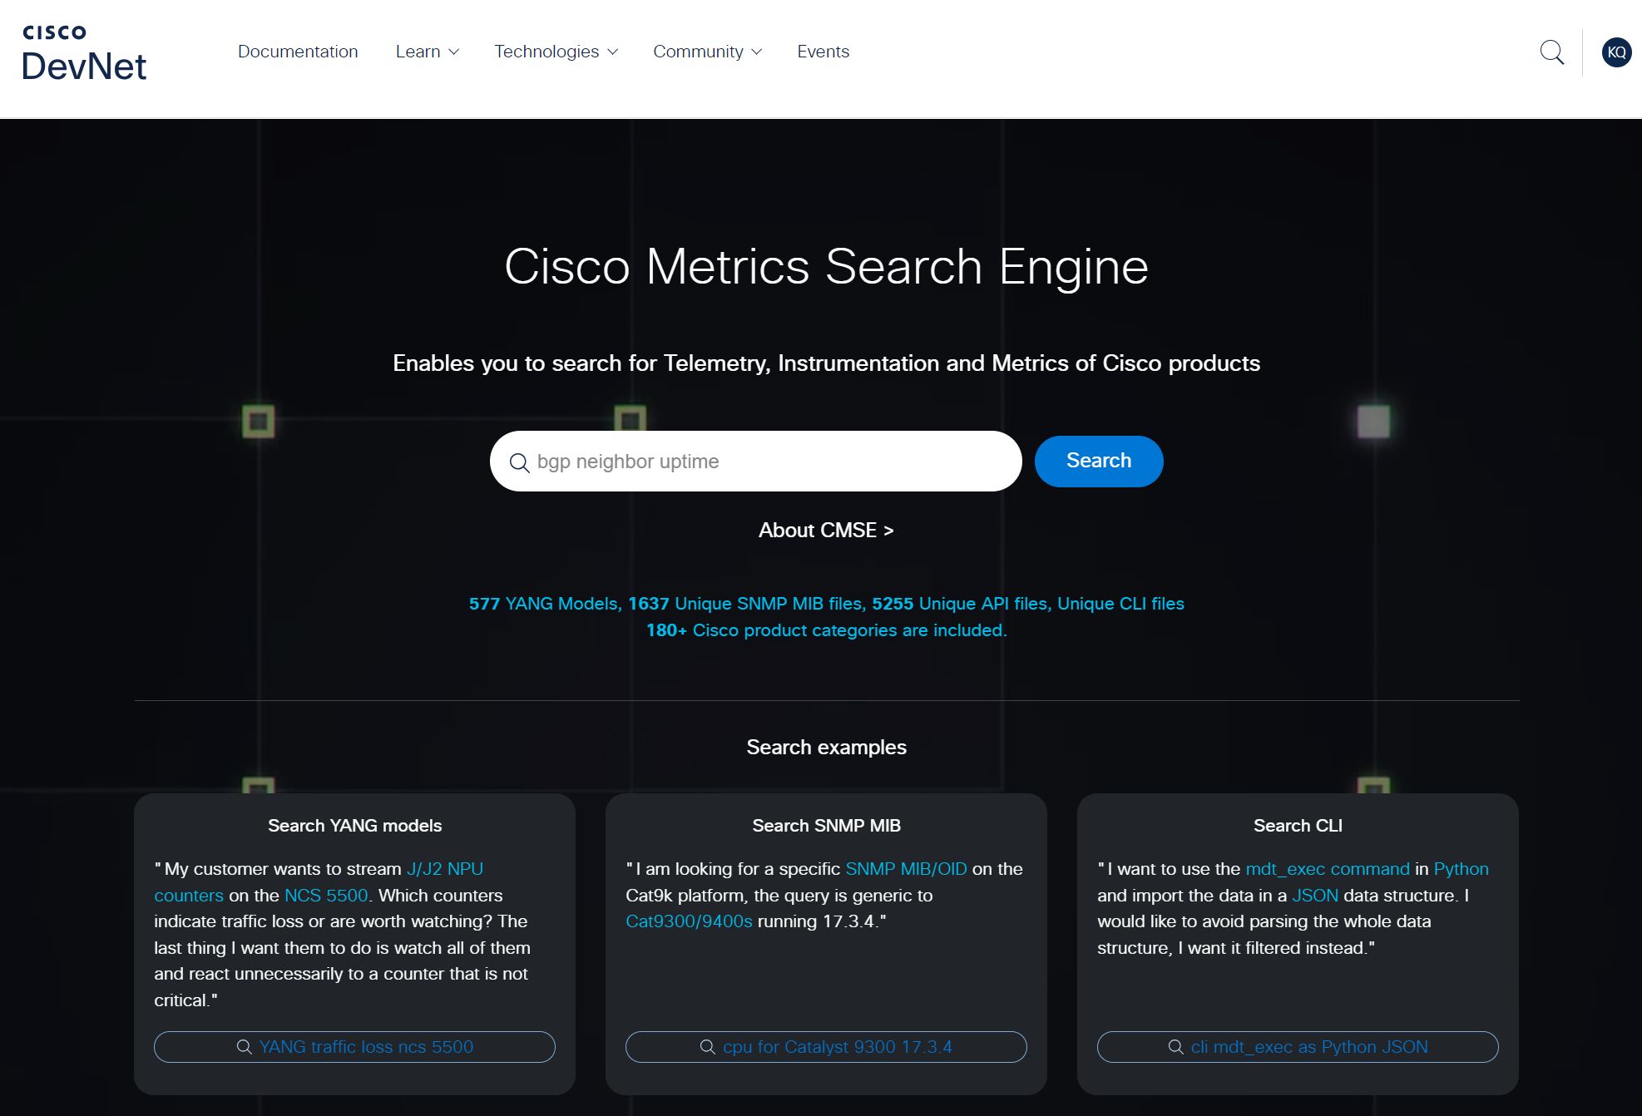This screenshot has height=1116, width=1642.
Task: Click magnifier icon in cli mdt_exec example
Action: [x=1176, y=1047]
